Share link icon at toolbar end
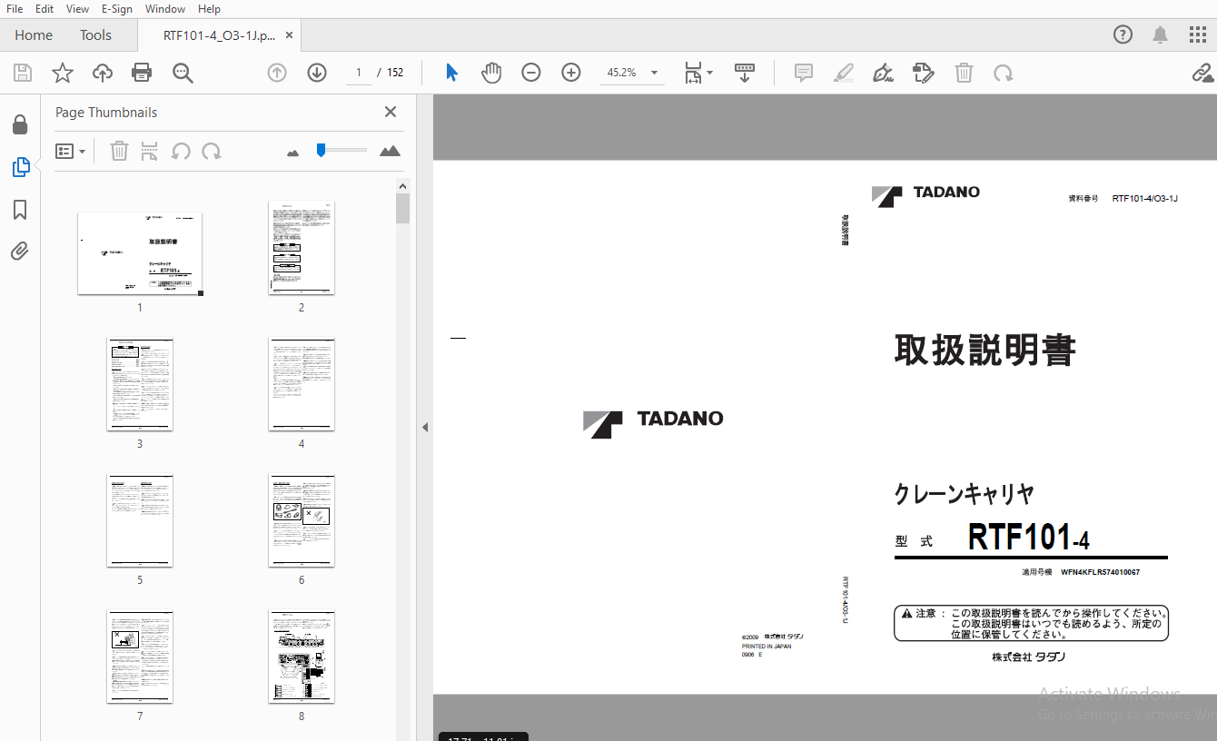 coord(1203,73)
